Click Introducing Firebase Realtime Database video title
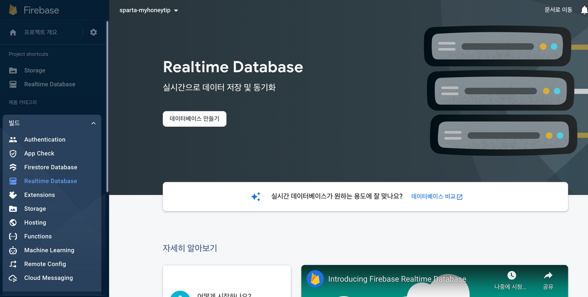 point(397,279)
